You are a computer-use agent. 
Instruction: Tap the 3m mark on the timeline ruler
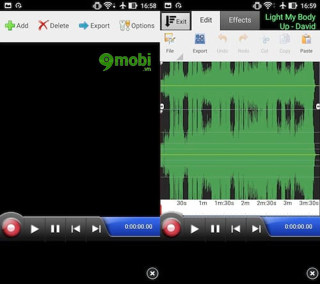click(x=287, y=203)
